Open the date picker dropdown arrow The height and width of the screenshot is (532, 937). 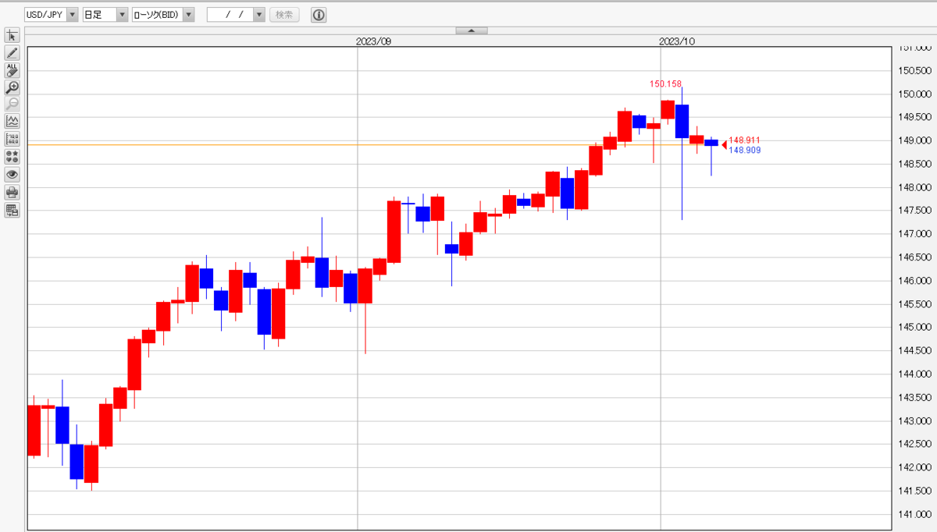tap(259, 15)
